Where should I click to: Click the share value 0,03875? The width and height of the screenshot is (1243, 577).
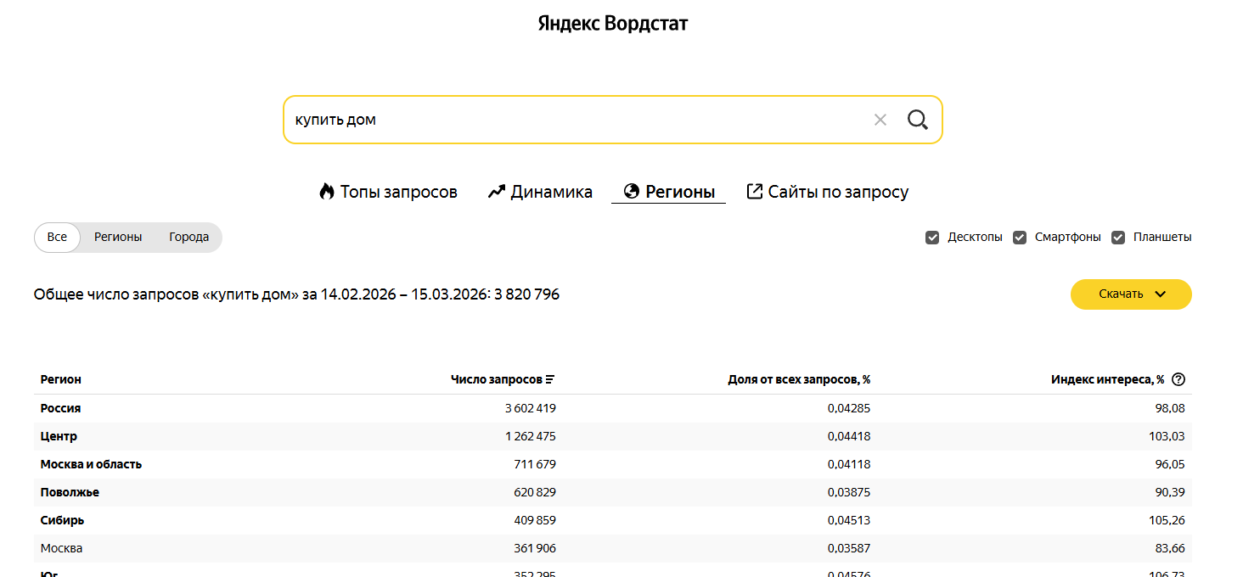point(849,492)
